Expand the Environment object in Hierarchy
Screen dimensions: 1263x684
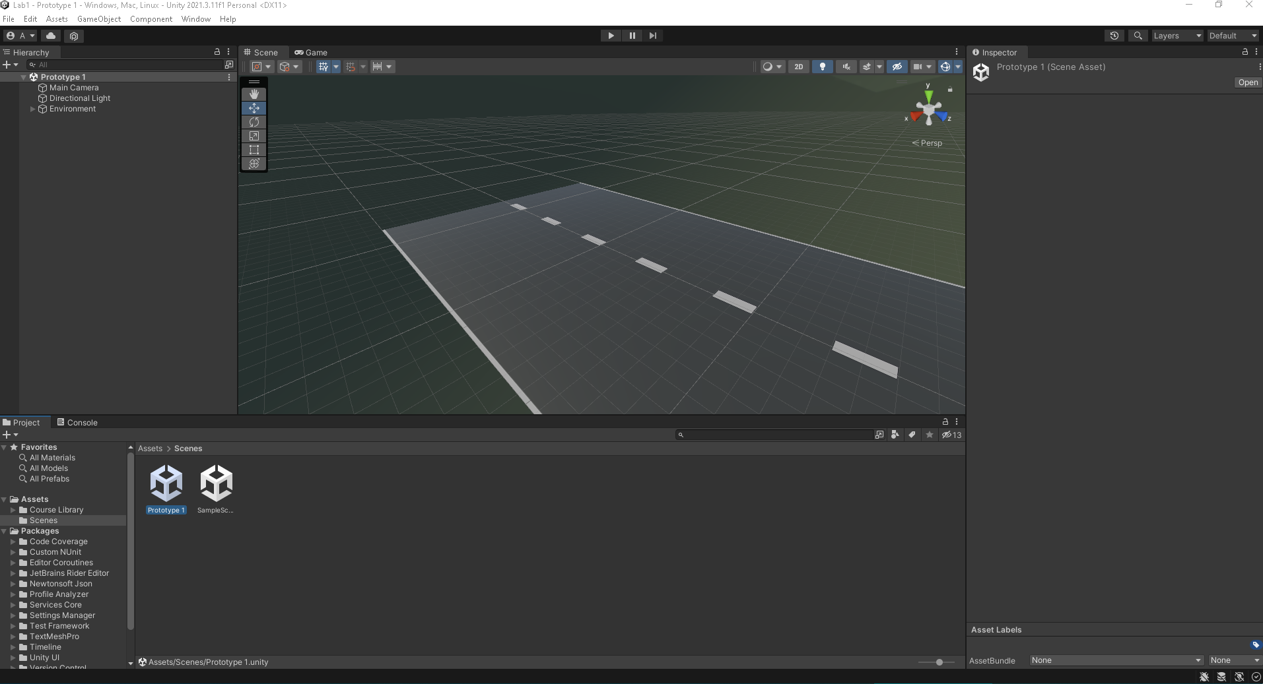32,109
